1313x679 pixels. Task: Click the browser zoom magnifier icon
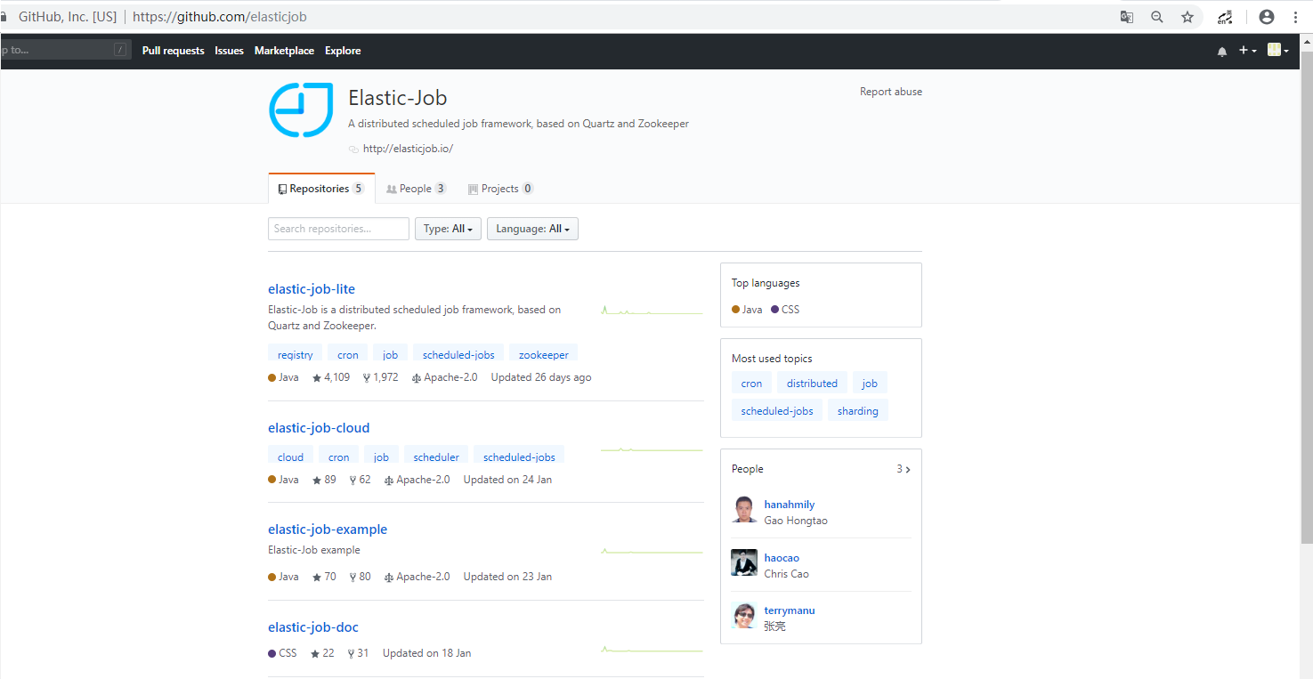coord(1157,17)
